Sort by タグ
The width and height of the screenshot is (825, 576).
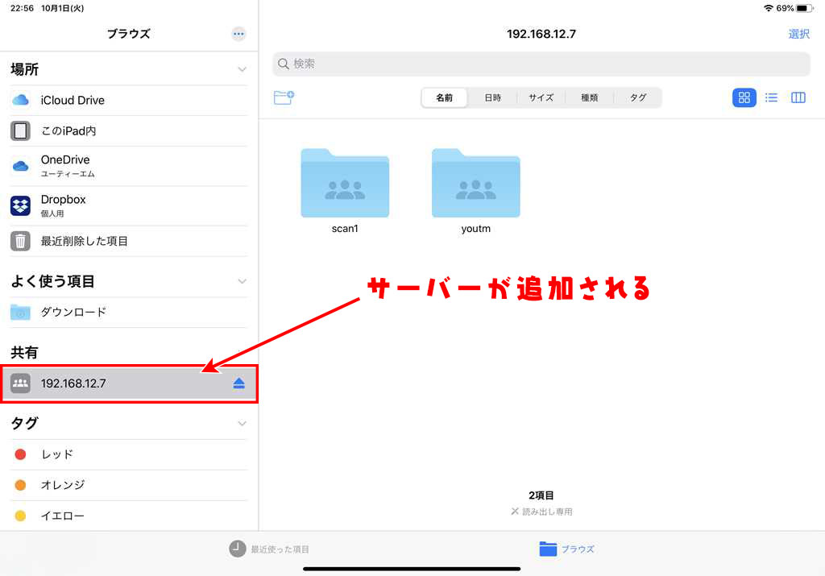[x=638, y=97]
